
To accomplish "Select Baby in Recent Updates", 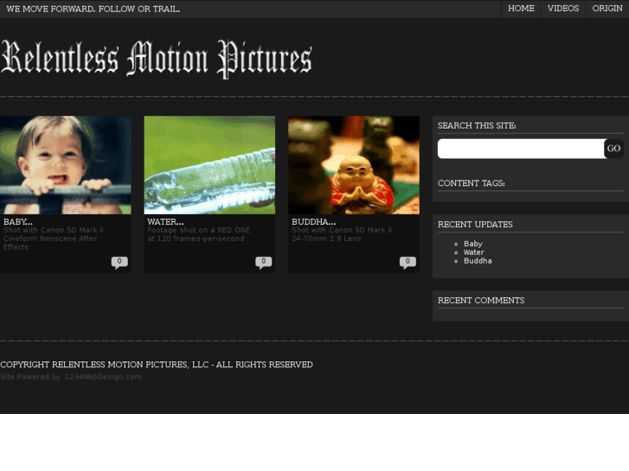I will (x=473, y=244).
